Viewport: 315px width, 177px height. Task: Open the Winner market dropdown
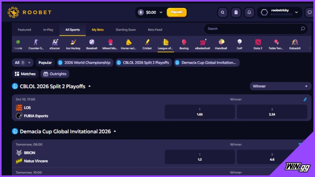tap(281, 86)
